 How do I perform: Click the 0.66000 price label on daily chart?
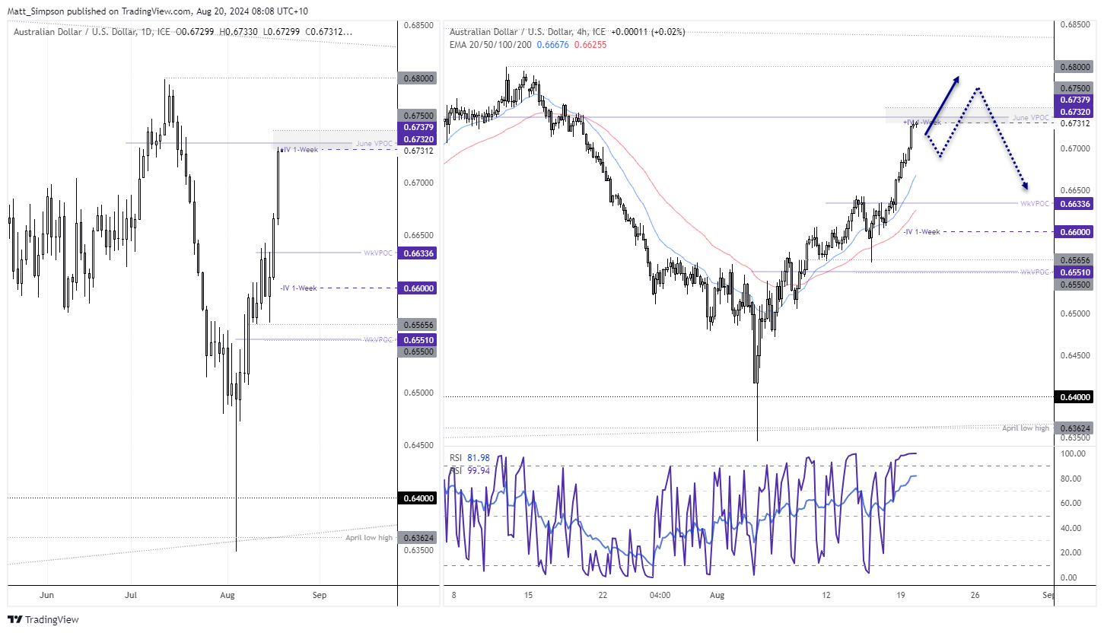point(417,288)
